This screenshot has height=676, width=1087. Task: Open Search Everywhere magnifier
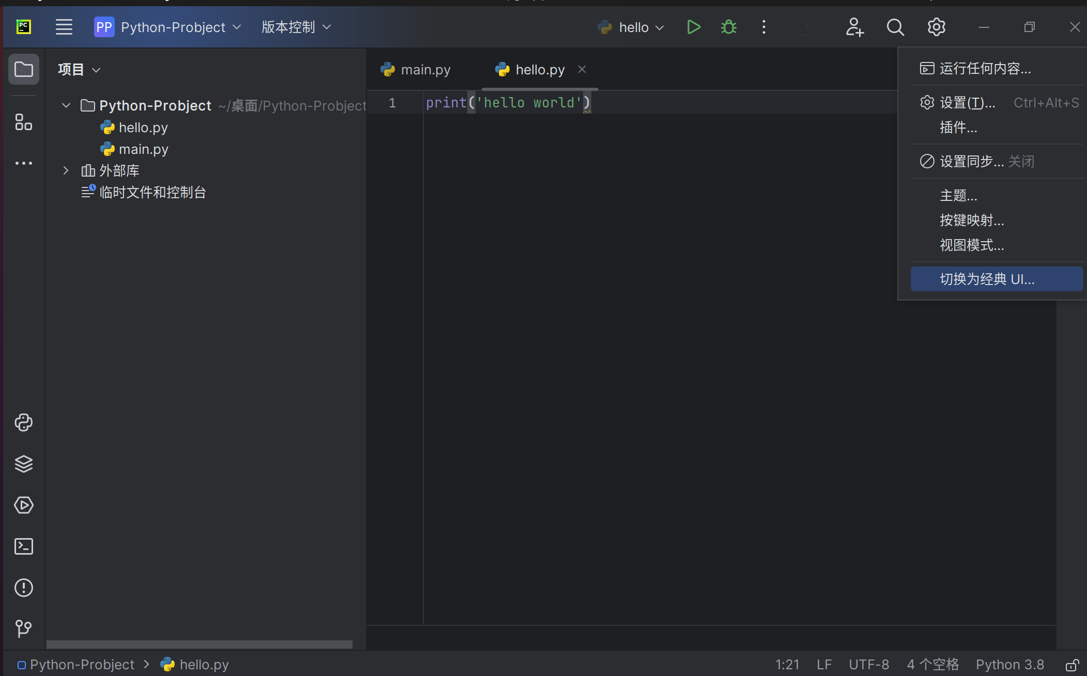895,27
